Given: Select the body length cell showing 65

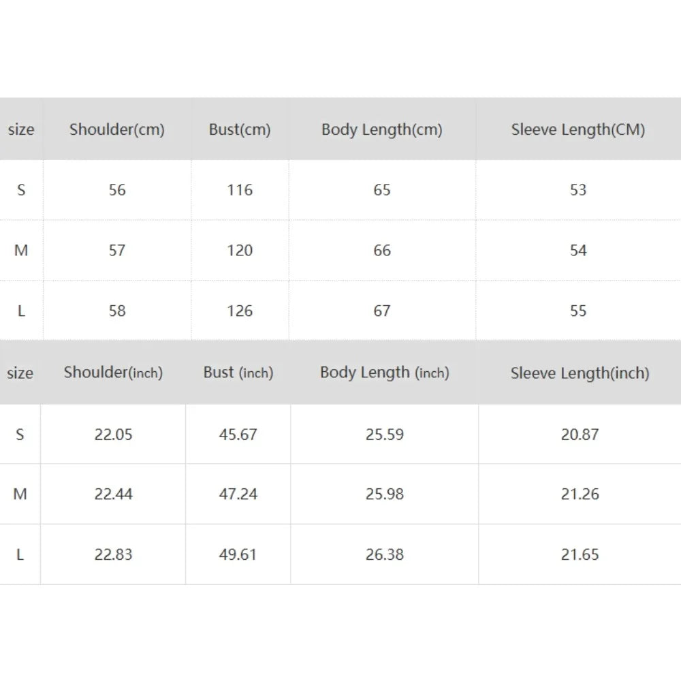Looking at the screenshot, I should coord(382,190).
